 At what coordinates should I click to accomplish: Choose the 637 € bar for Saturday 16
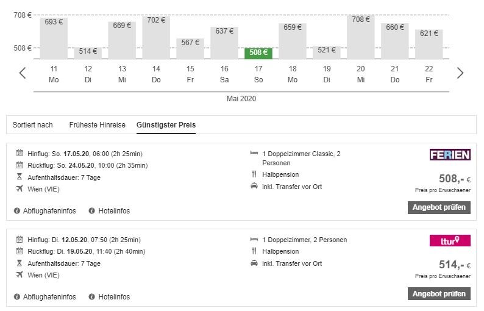pyautogui.click(x=224, y=43)
